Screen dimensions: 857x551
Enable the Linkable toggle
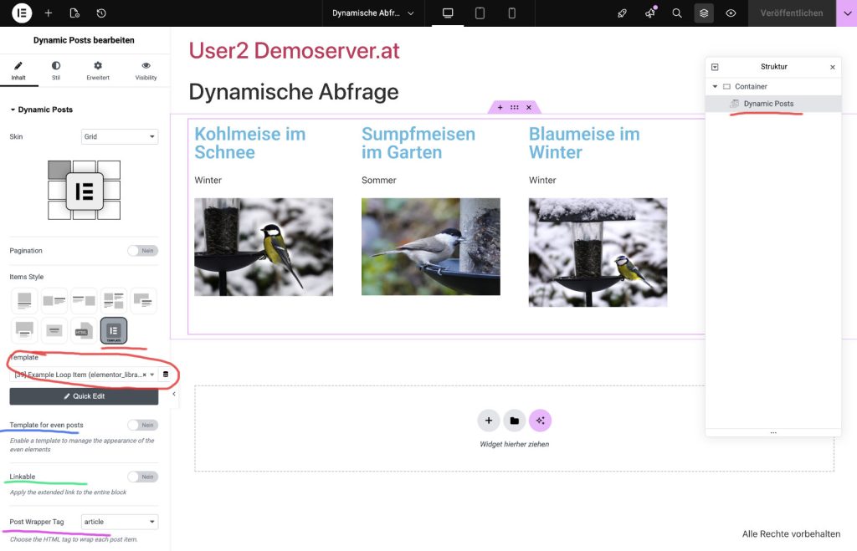(141, 477)
